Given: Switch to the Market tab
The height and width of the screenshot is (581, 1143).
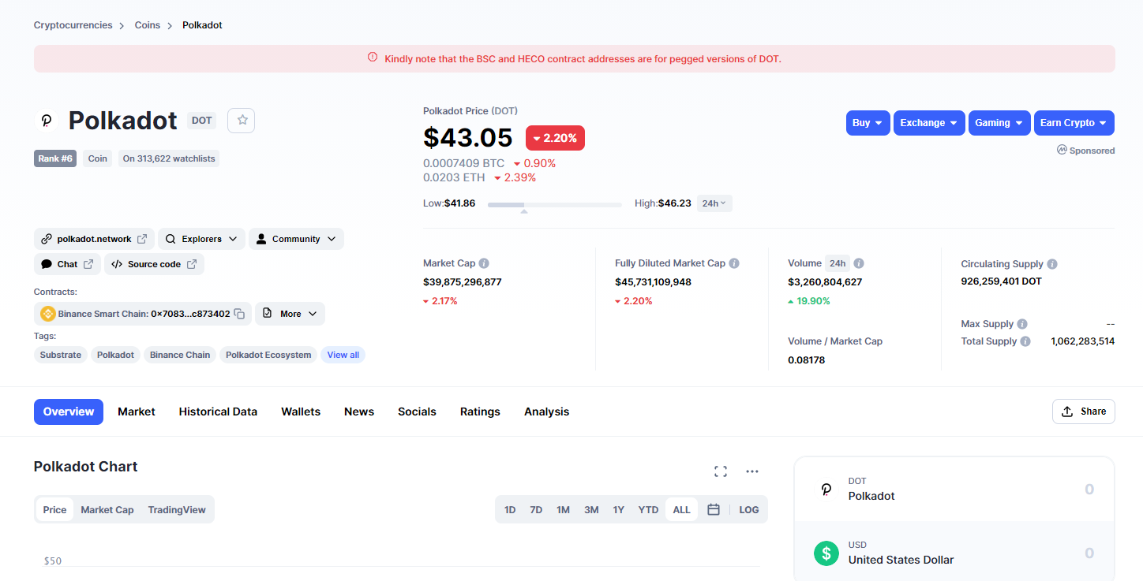Looking at the screenshot, I should [x=137, y=412].
